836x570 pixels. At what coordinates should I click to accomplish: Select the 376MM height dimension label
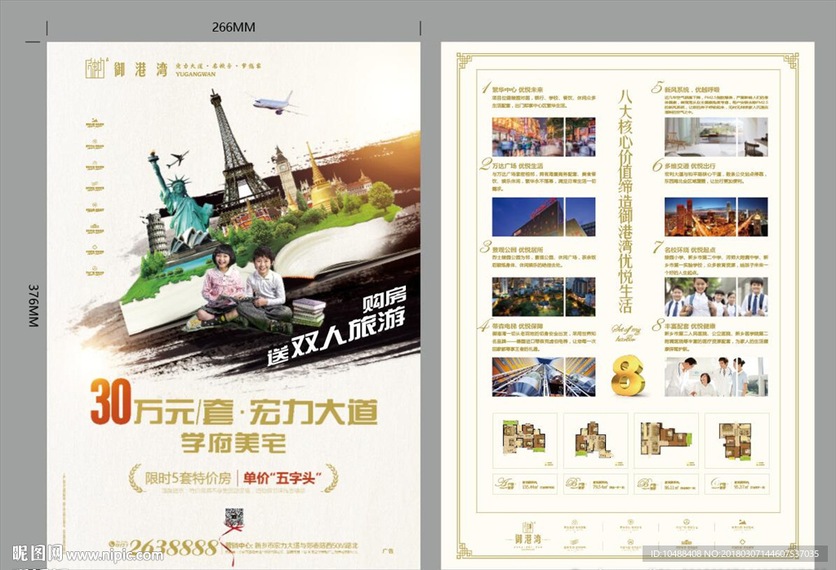33,305
